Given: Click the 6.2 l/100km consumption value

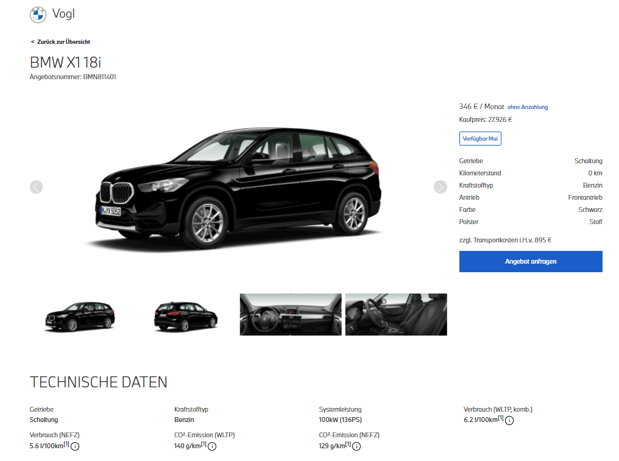Looking at the screenshot, I should tap(481, 420).
